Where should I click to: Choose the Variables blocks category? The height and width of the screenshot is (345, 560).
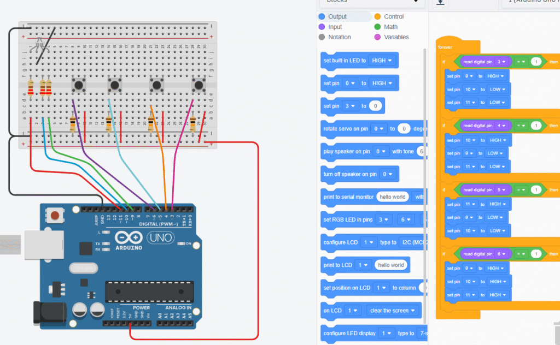tap(396, 37)
